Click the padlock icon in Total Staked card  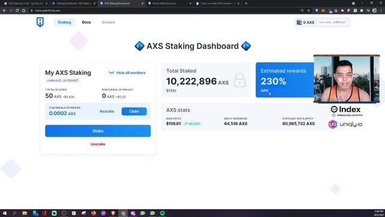239,80
